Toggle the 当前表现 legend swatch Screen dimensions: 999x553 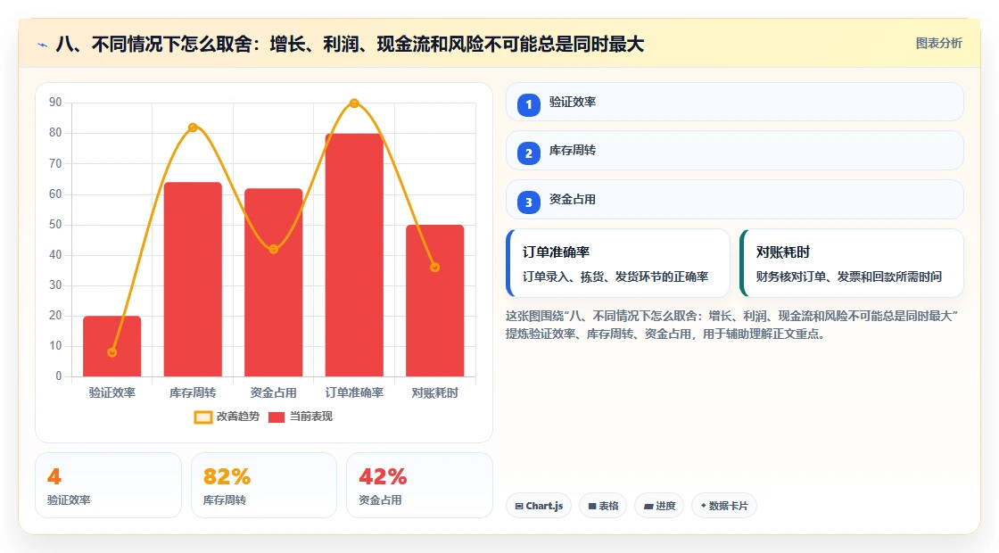276,417
